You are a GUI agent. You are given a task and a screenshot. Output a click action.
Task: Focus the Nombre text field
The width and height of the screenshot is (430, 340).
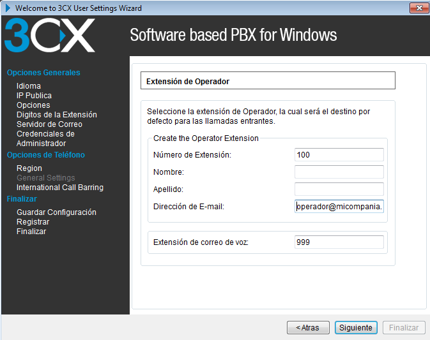pyautogui.click(x=339, y=172)
